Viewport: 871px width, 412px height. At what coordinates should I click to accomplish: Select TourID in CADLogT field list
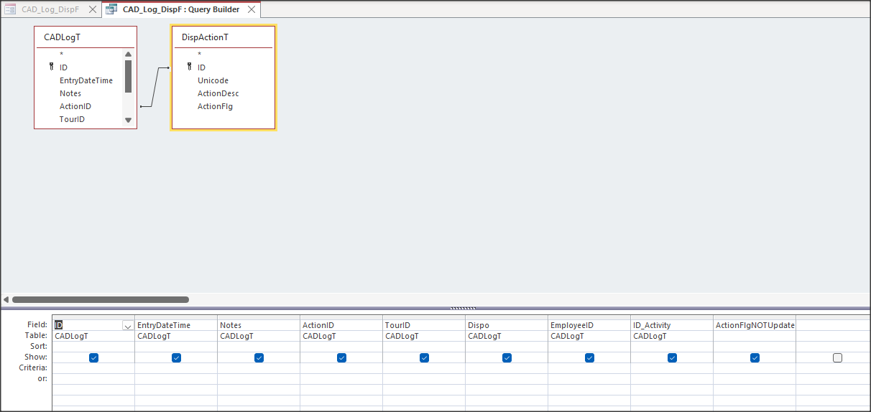pyautogui.click(x=72, y=119)
